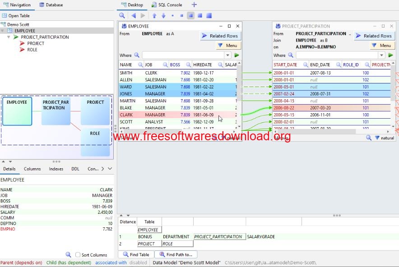This screenshot has height=267, width=399.
Task: Click the search icon next to the HIREDATE column
Action: pyautogui.click(x=220, y=64)
